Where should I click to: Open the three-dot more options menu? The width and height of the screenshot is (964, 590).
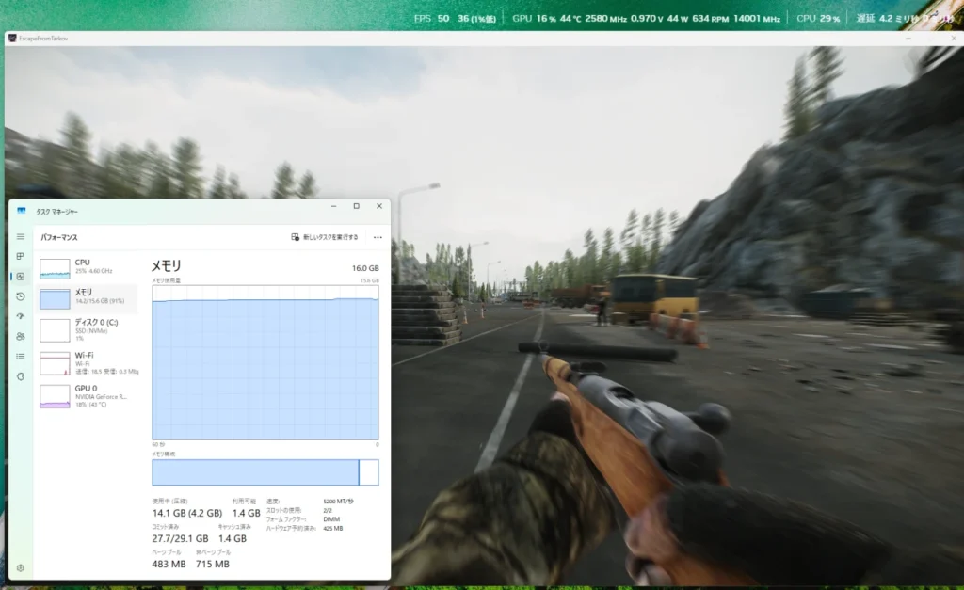pos(378,237)
